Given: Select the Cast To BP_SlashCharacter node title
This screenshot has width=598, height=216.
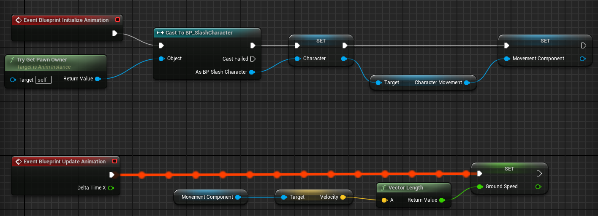Looking at the screenshot, I should [x=199, y=32].
